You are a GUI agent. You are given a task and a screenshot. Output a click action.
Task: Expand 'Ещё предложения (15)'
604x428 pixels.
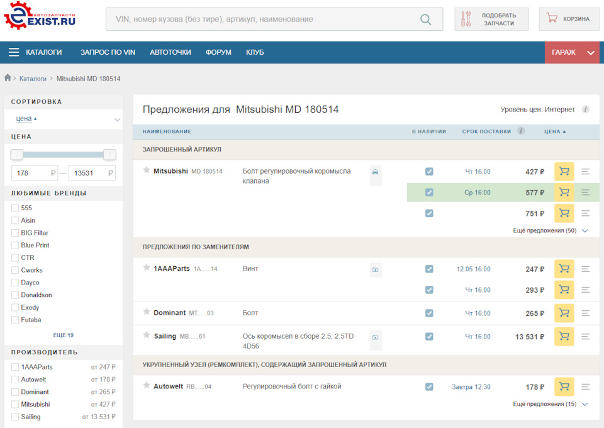click(550, 403)
